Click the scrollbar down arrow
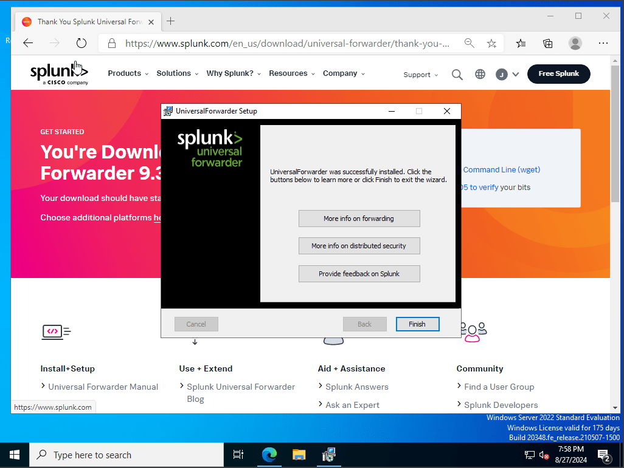Image resolution: width=624 pixels, height=468 pixels. (615, 408)
